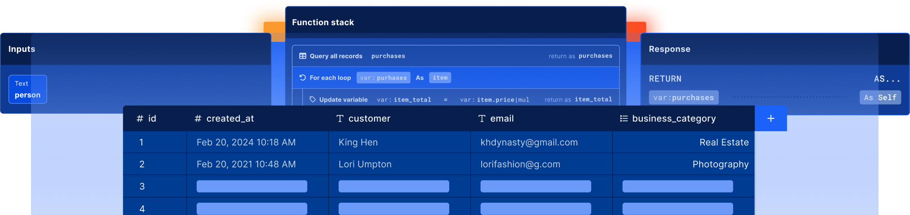The height and width of the screenshot is (215, 910).
Task: Select the King Hen customer cell
Action: pos(358,142)
